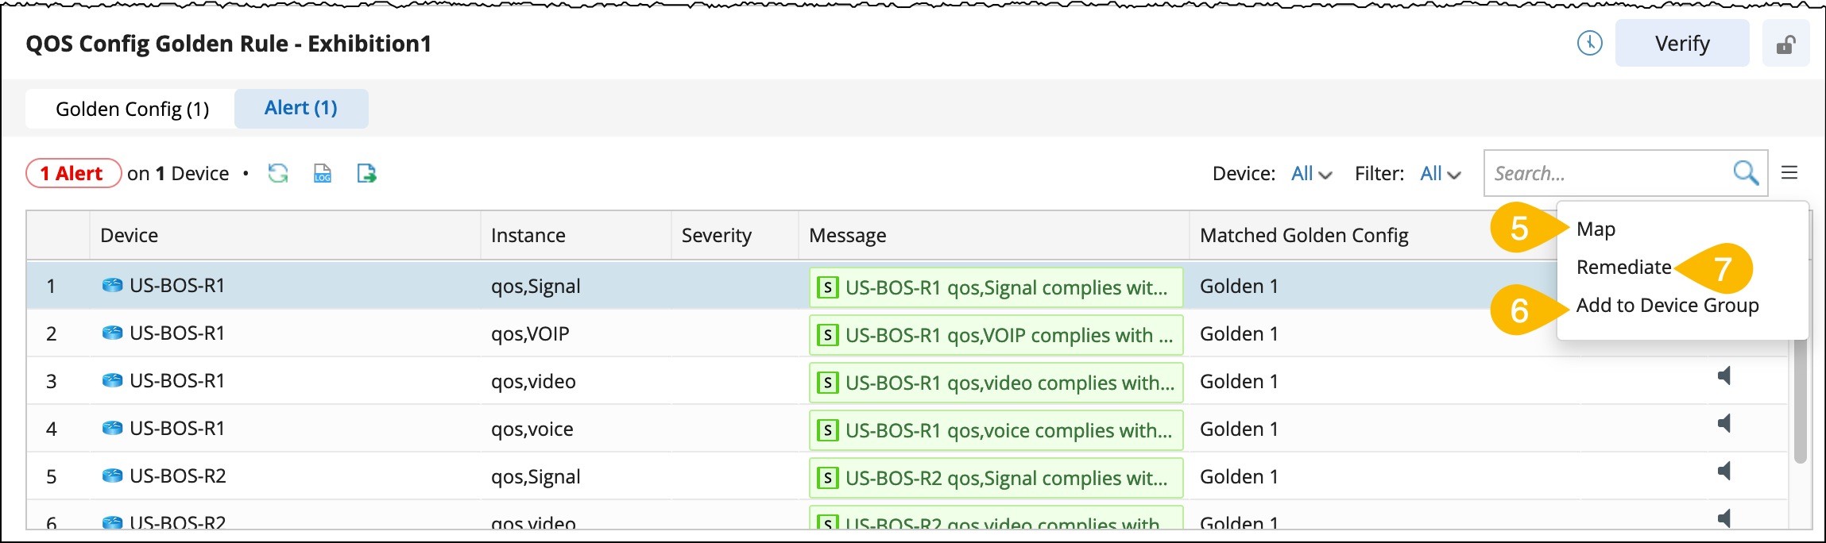Toggle the speaker icon on row 3
Viewport: 1826px width, 543px height.
[x=1723, y=376]
